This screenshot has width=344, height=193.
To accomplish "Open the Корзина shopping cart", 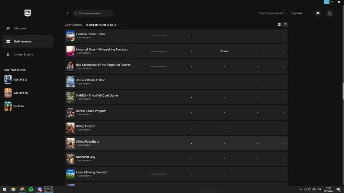I will point(296,13).
